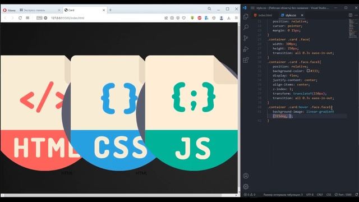Open the Speed Dial grid button in the toolbar
The height and width of the screenshot is (202, 359).
[27, 18]
